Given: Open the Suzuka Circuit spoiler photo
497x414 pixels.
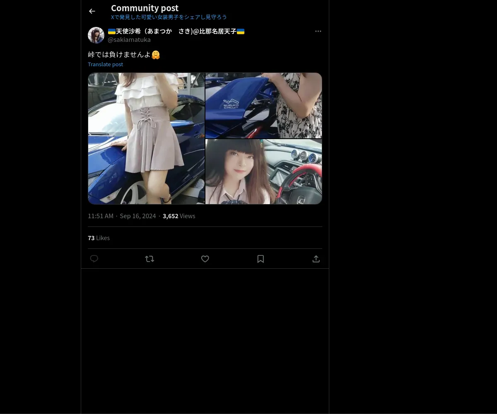Looking at the screenshot, I should click(264, 105).
